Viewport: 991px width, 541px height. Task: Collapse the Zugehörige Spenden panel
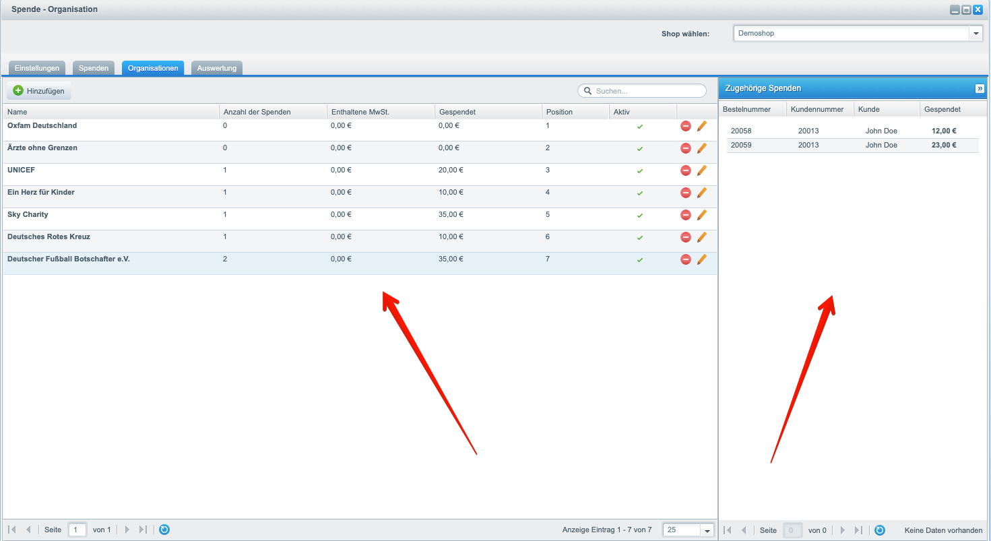[x=980, y=88]
